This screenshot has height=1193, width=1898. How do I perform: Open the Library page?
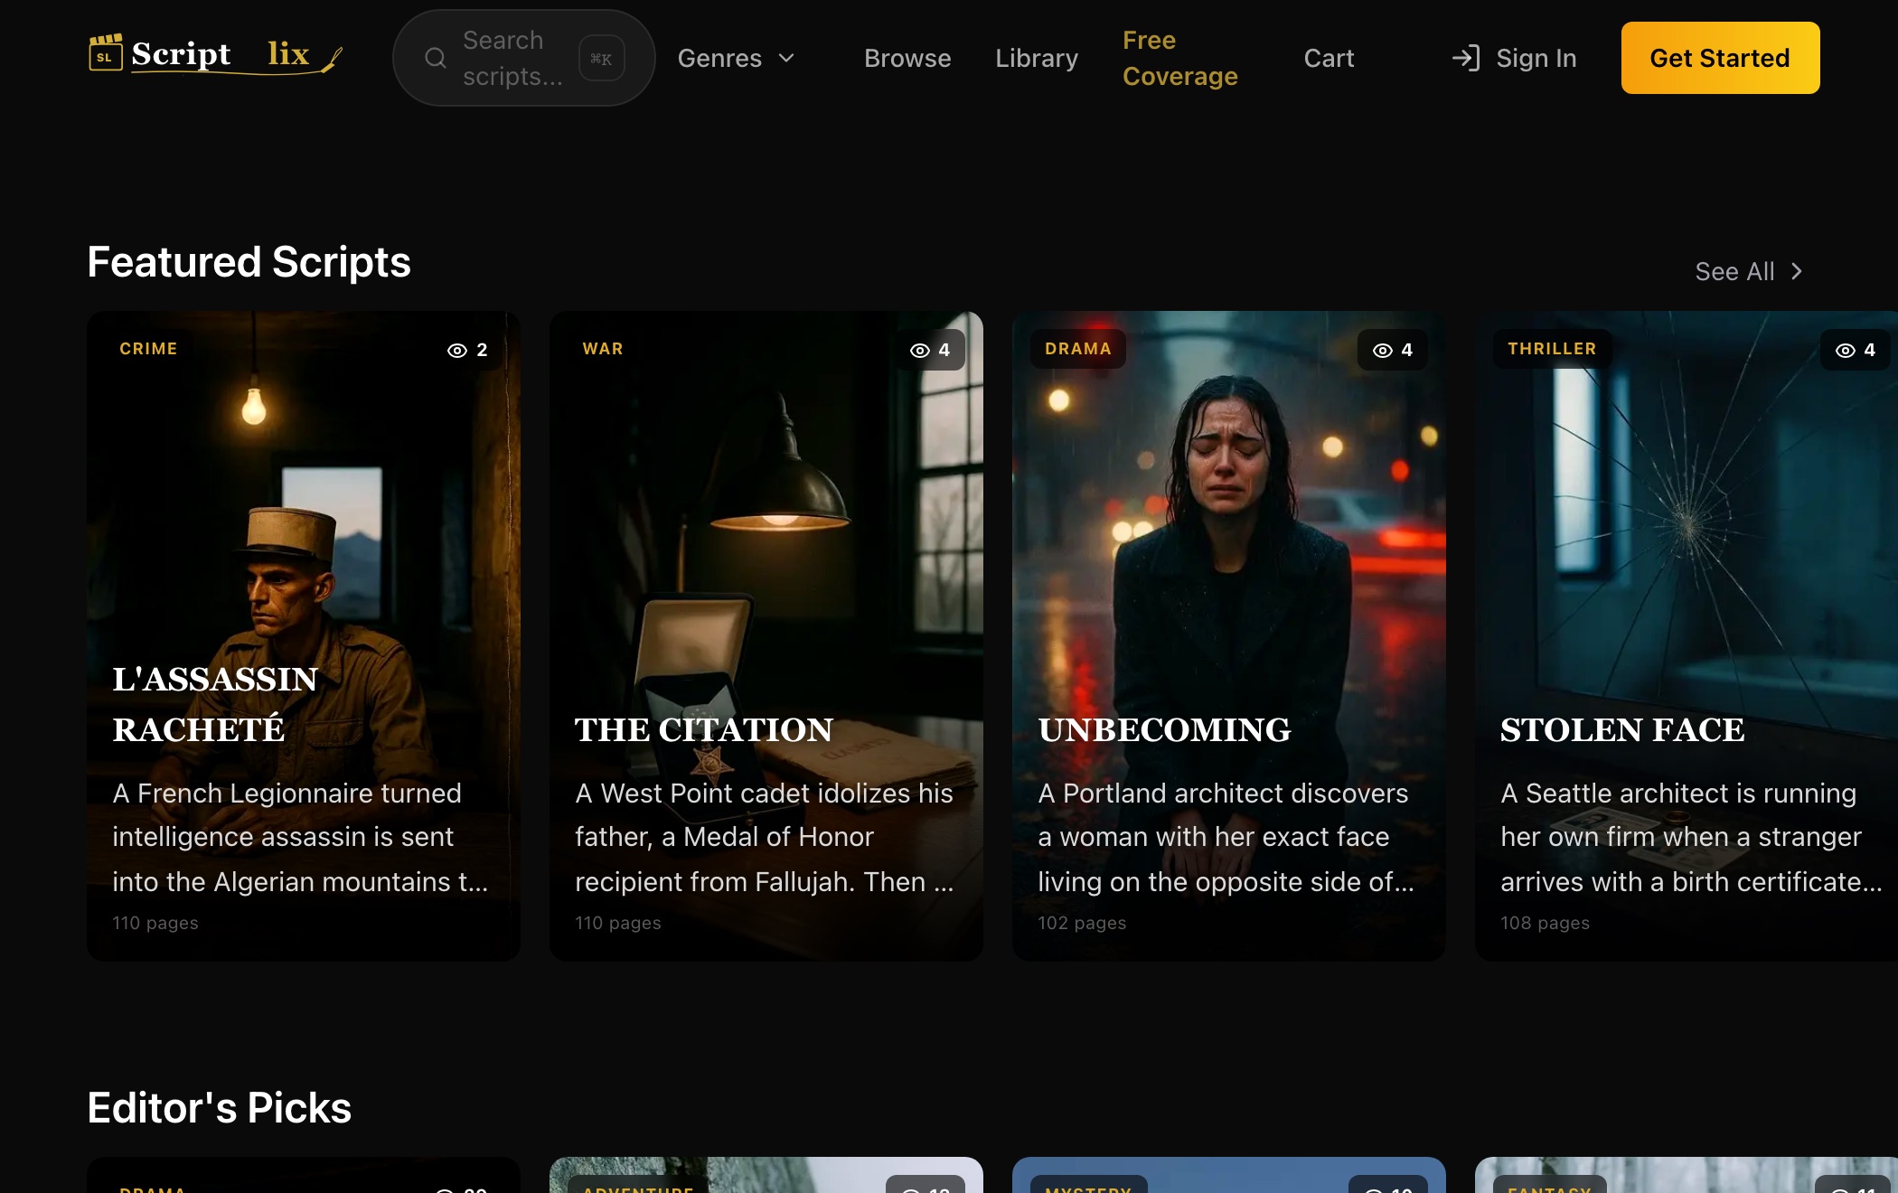[x=1037, y=58]
